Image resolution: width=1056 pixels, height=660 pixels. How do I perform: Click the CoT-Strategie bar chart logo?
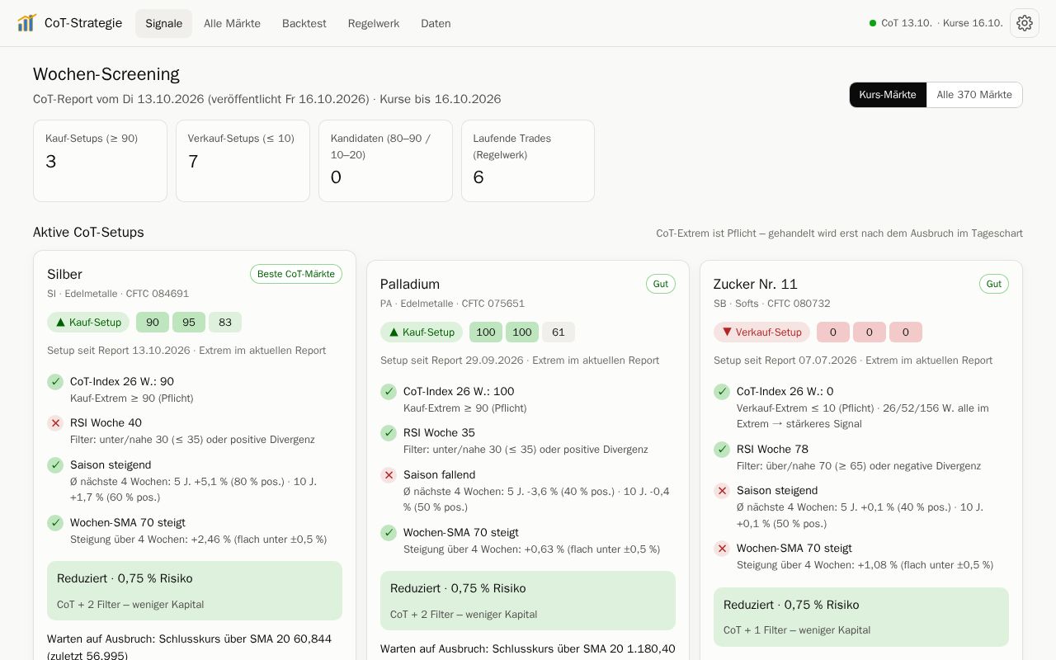coord(26,23)
